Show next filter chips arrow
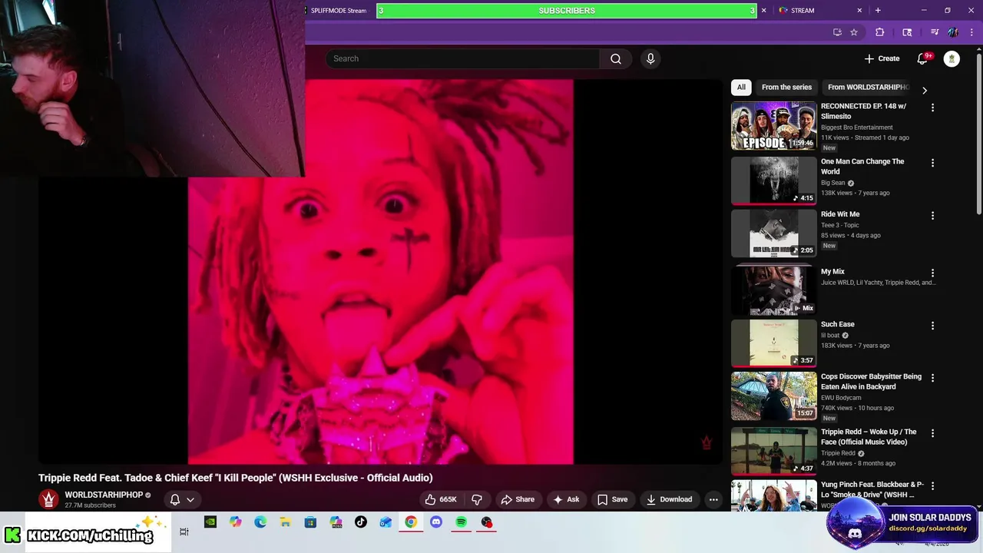 pos(924,90)
